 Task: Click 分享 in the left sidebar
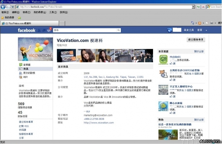pos(21,138)
